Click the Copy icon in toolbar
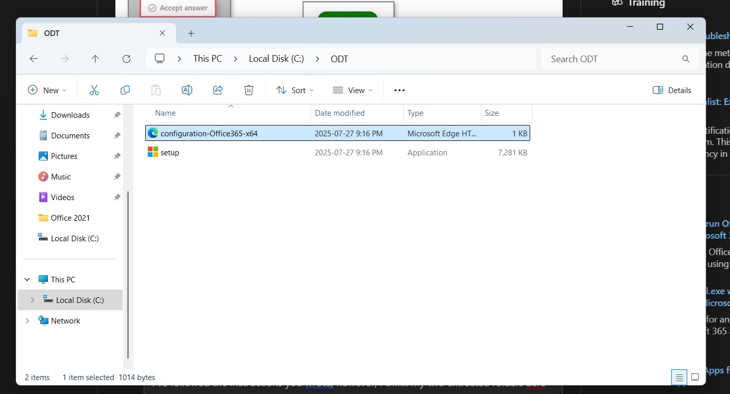Image resolution: width=730 pixels, height=394 pixels. tap(125, 90)
